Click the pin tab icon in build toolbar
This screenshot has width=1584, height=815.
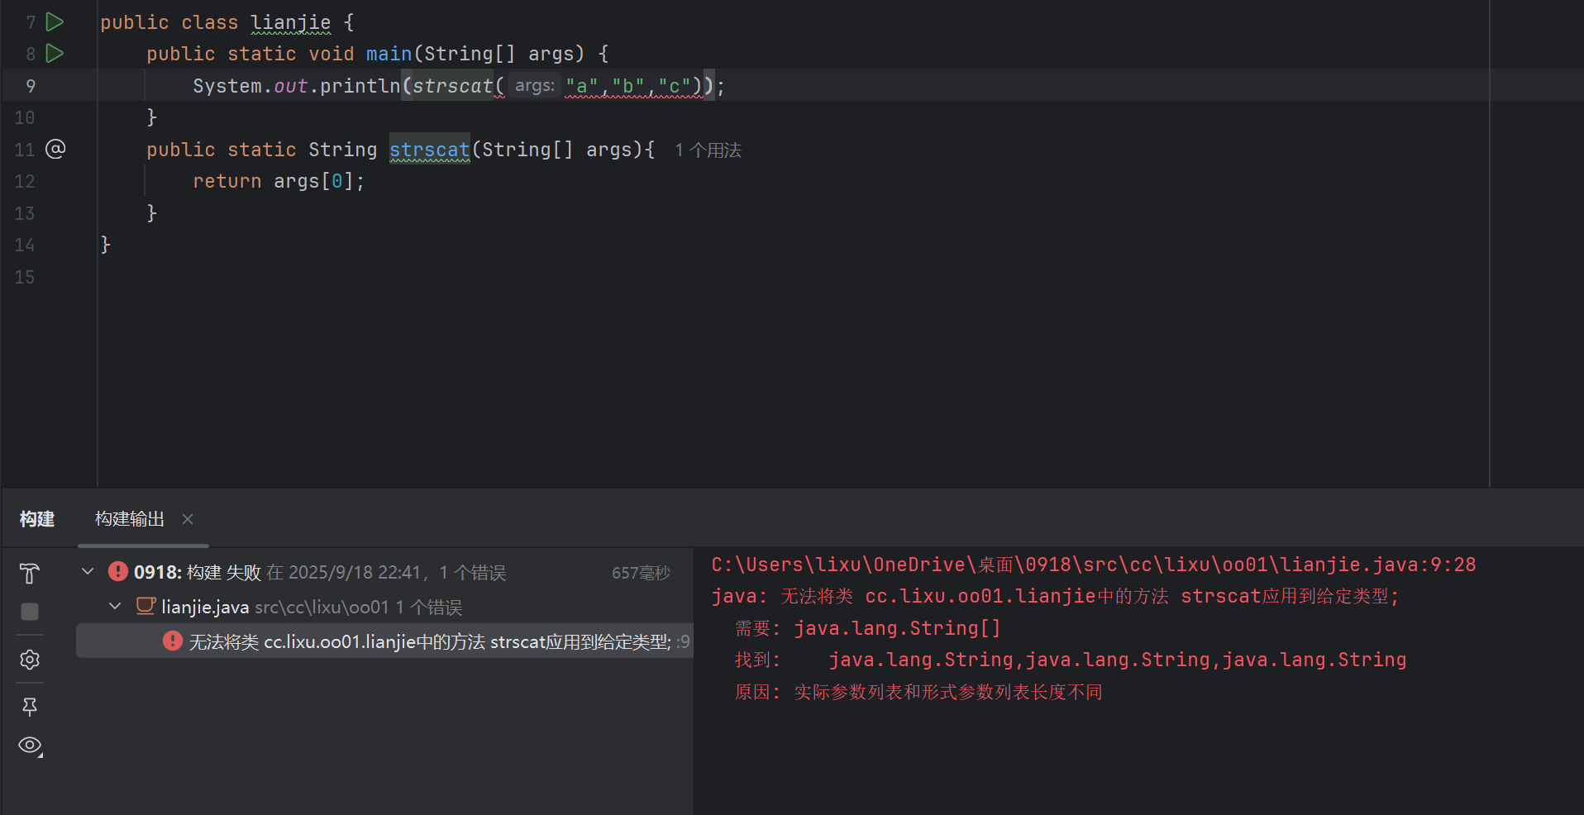click(x=30, y=707)
